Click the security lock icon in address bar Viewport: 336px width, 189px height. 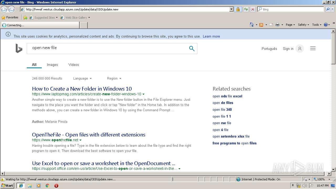238,9
